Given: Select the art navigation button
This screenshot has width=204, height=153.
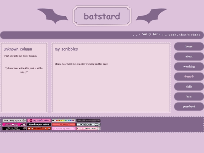Looking at the screenshot, I should (x=189, y=76).
